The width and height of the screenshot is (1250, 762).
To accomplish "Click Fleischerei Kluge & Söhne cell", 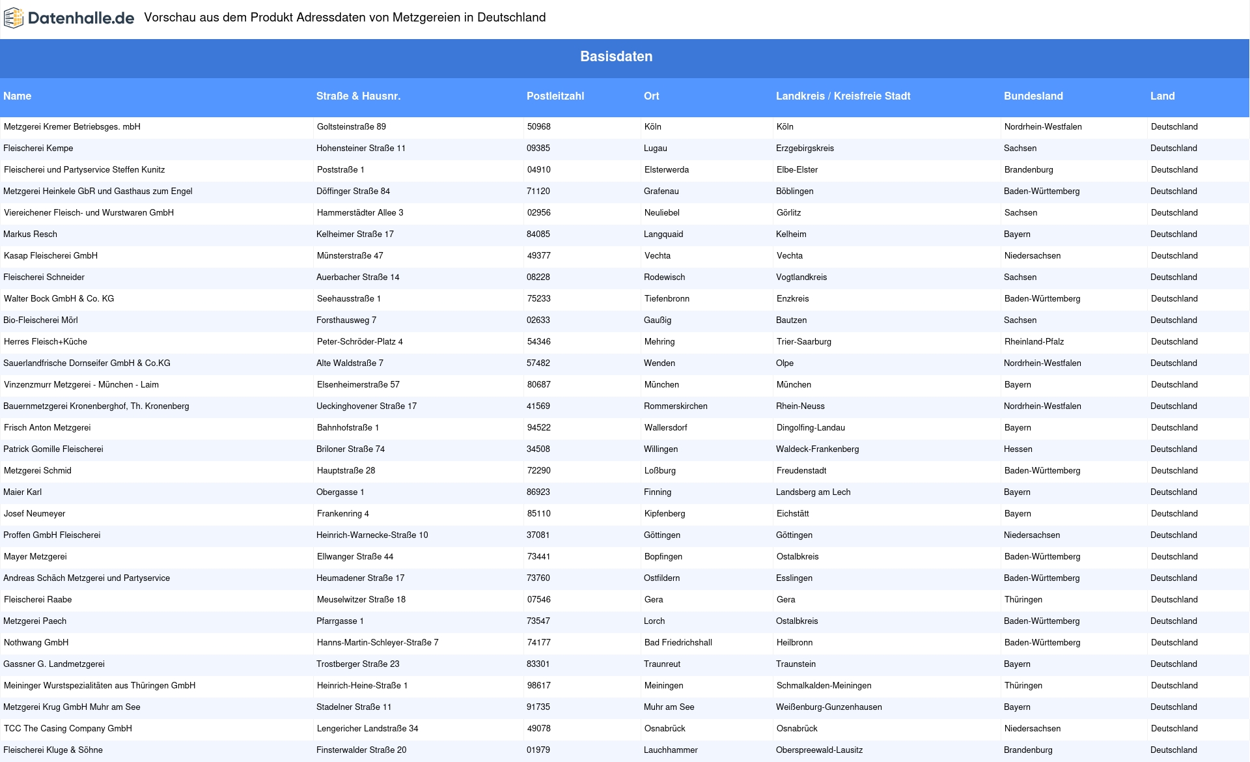I will (x=53, y=750).
